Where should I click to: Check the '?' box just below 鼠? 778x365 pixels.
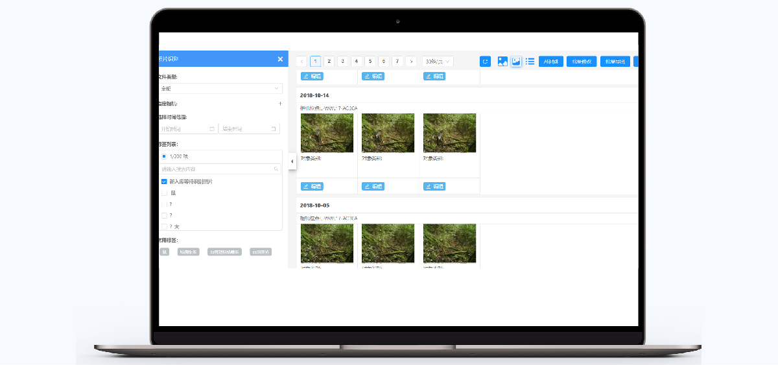click(164, 204)
